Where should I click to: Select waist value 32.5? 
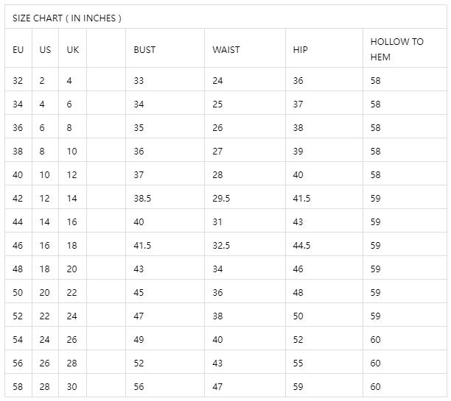click(x=221, y=245)
